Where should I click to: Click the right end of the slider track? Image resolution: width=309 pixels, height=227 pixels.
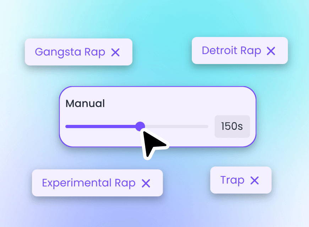click(206, 126)
